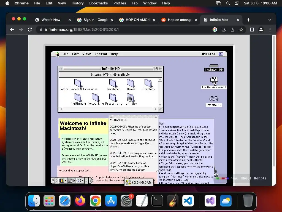Image resolution: width=282 pixels, height=212 pixels.
Task: Select the Multimedia folder icon
Action: click(x=78, y=99)
